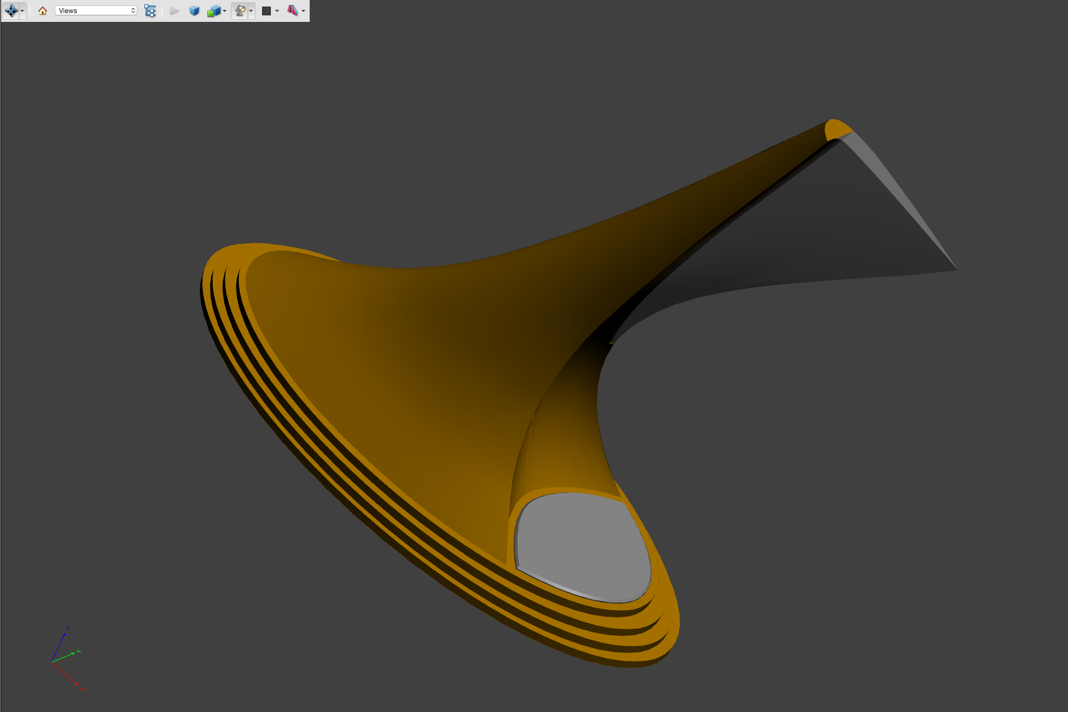Viewport: 1068px width, 712px height.
Task: Select the rotate/pan navigation tool
Action: pos(11,10)
